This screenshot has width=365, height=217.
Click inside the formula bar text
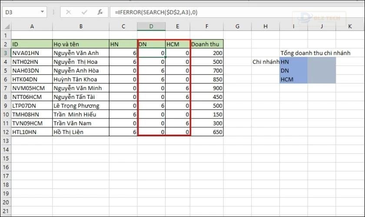coord(217,12)
